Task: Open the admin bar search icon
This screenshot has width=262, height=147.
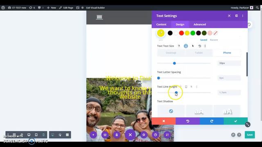Action: [257, 8]
